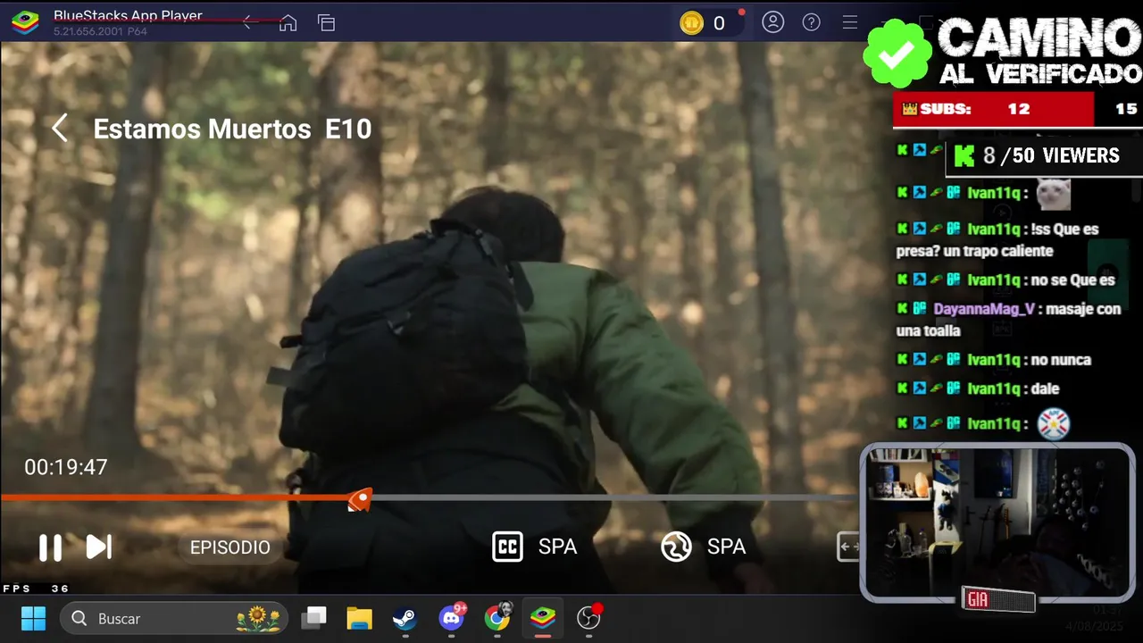Click the chat message 'no nunca'
The width and height of the screenshot is (1143, 643).
click(x=1061, y=360)
